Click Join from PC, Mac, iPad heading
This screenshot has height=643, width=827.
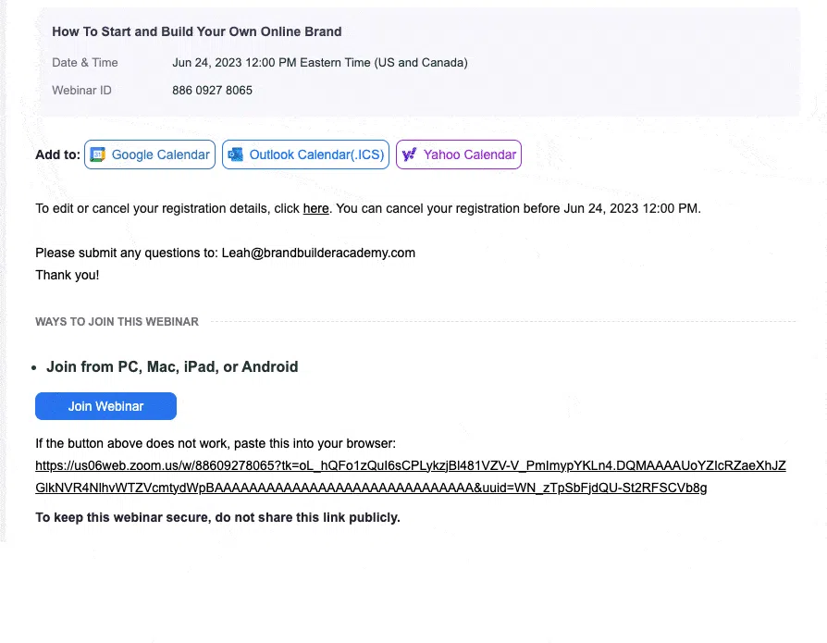click(172, 366)
